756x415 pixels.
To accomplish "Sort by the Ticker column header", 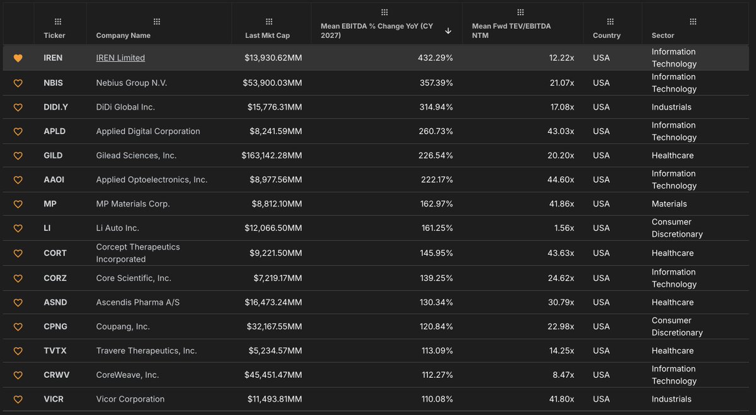I will (x=54, y=36).
